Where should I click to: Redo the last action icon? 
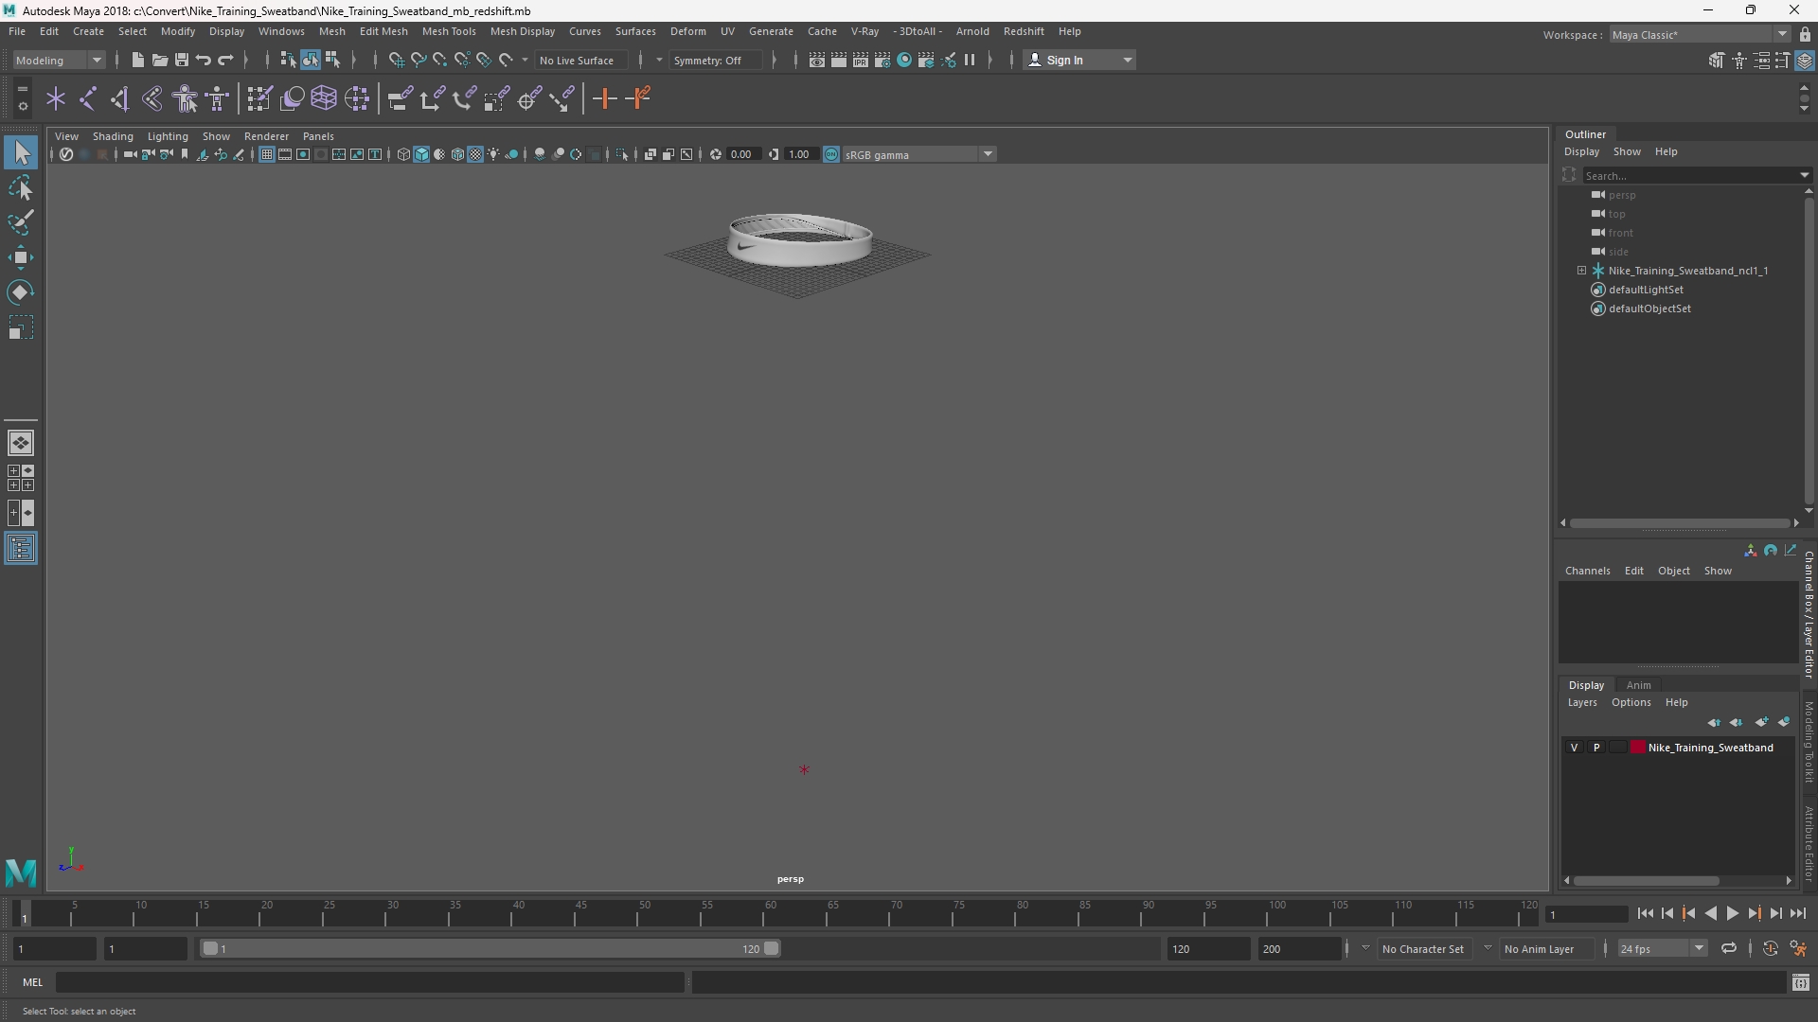point(225,60)
